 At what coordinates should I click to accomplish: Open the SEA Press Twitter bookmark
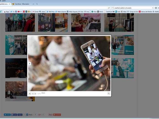51,12
